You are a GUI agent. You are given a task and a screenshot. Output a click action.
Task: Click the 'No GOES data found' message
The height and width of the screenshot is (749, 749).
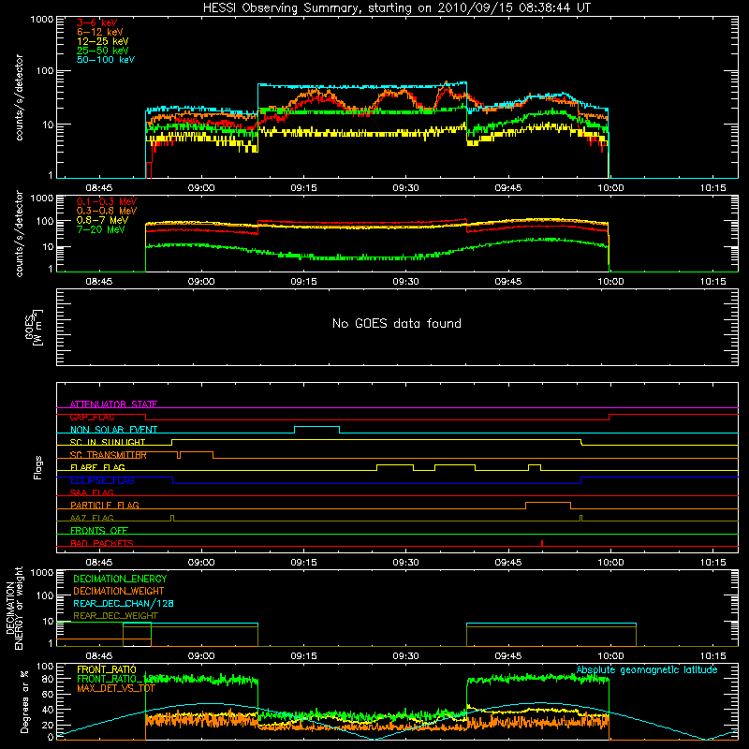click(x=396, y=323)
